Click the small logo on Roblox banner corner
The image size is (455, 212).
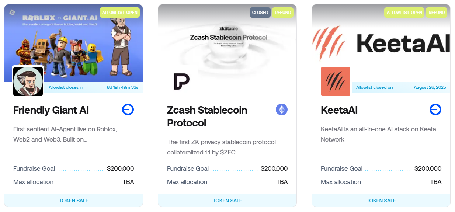(12, 12)
